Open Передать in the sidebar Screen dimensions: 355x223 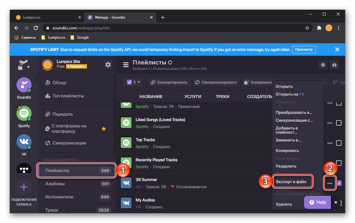coord(59,114)
